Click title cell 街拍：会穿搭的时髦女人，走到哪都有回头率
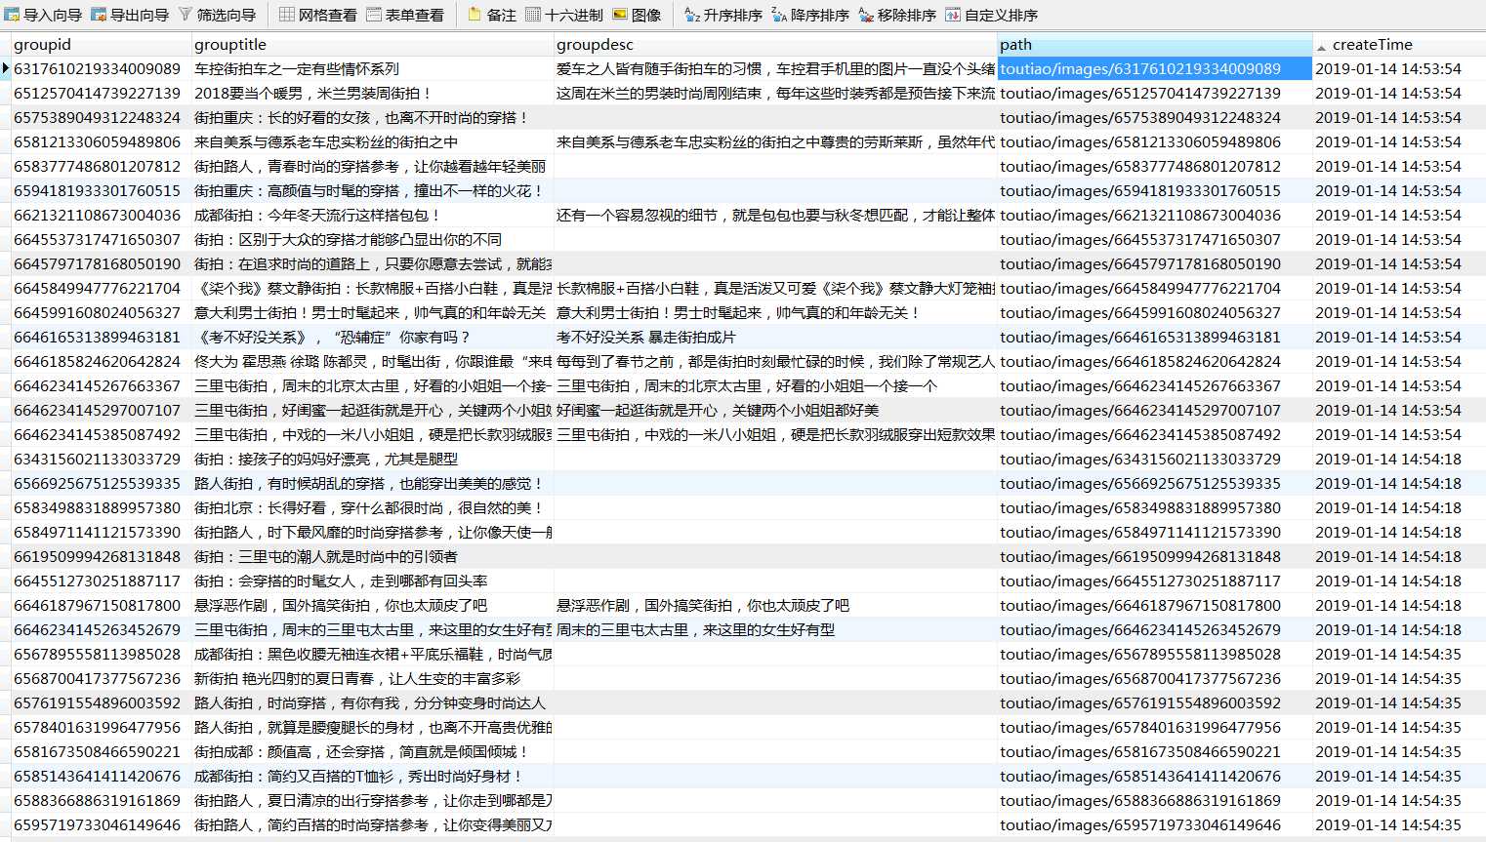1486x842 pixels. point(372,581)
